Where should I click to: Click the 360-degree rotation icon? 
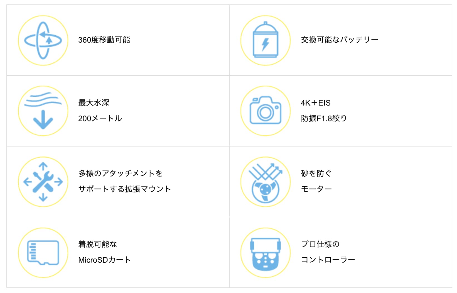click(43, 40)
